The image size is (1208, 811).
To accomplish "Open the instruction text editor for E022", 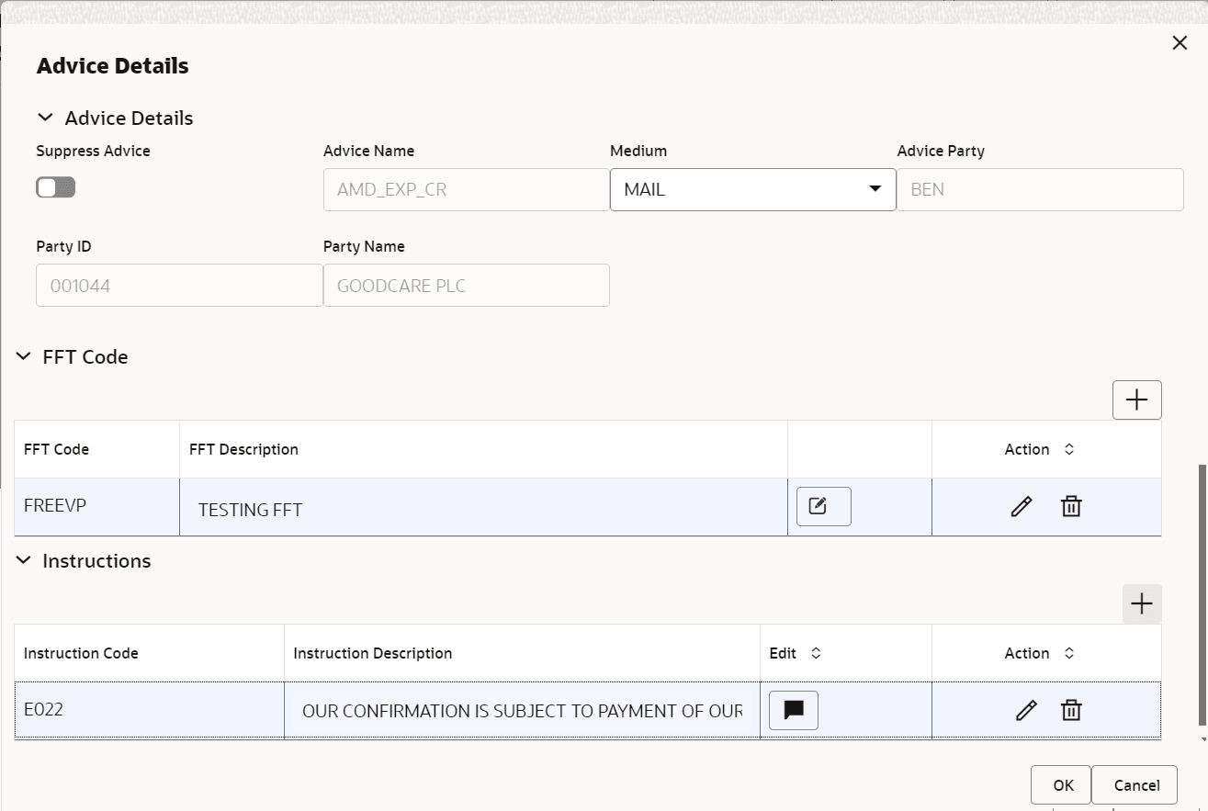I will tap(792, 710).
